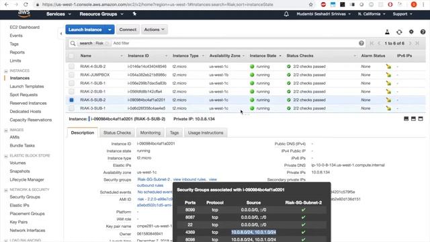Click the alarm icon for RIAK-3-SUB-1
The height and width of the screenshot is (242, 430).
point(388,108)
